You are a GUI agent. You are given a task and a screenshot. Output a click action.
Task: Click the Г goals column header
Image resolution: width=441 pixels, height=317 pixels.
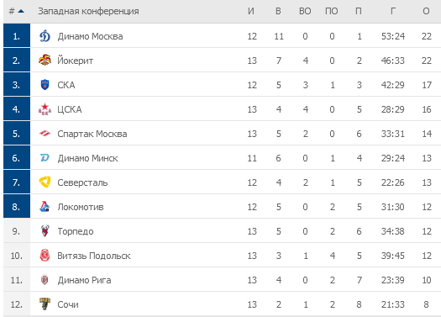click(x=393, y=11)
